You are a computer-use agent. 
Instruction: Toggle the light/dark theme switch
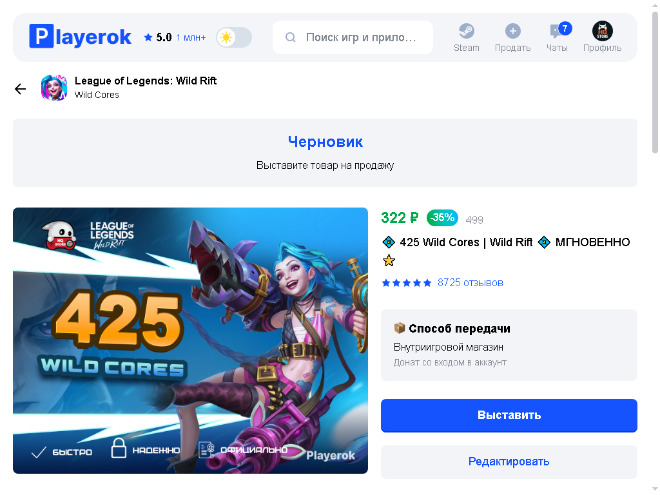[234, 37]
